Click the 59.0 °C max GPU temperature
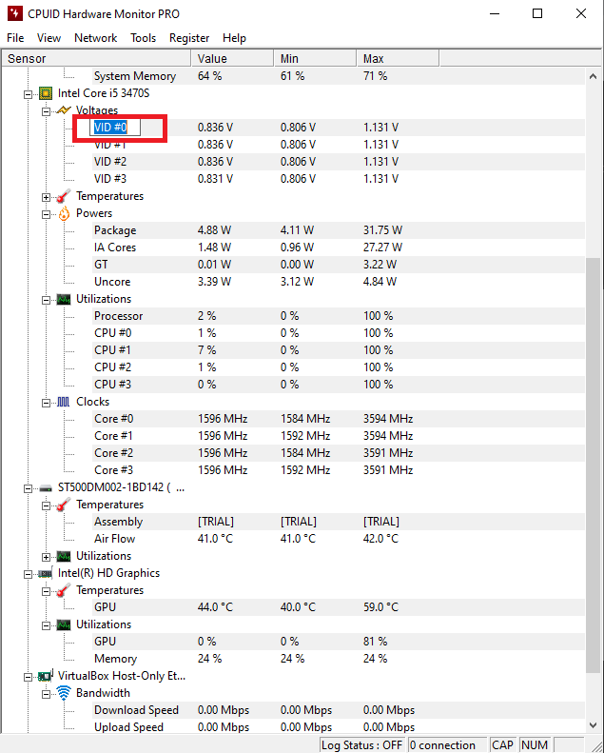This screenshot has height=753, width=604. pos(380,607)
